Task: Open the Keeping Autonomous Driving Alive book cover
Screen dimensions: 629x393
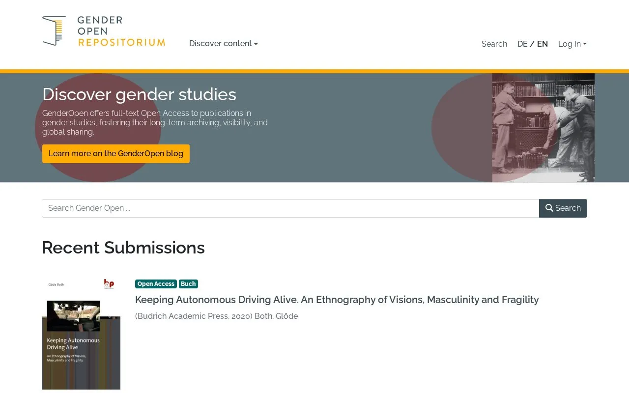Action: tap(81, 334)
